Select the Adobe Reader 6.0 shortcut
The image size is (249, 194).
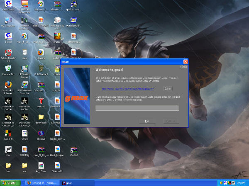[x=8, y=56]
